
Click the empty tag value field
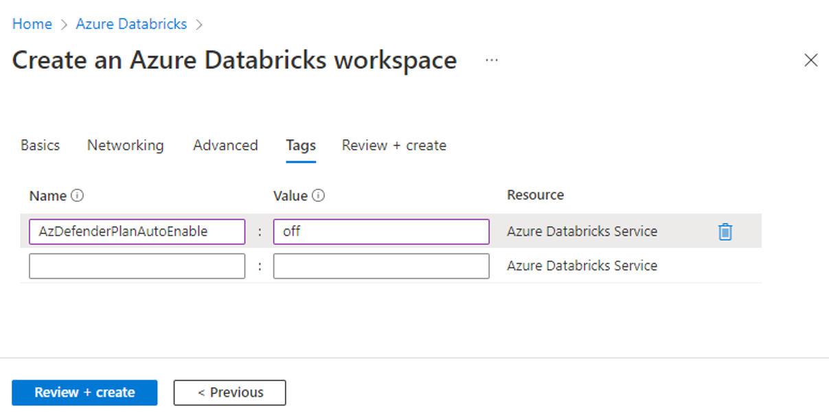coord(381,266)
